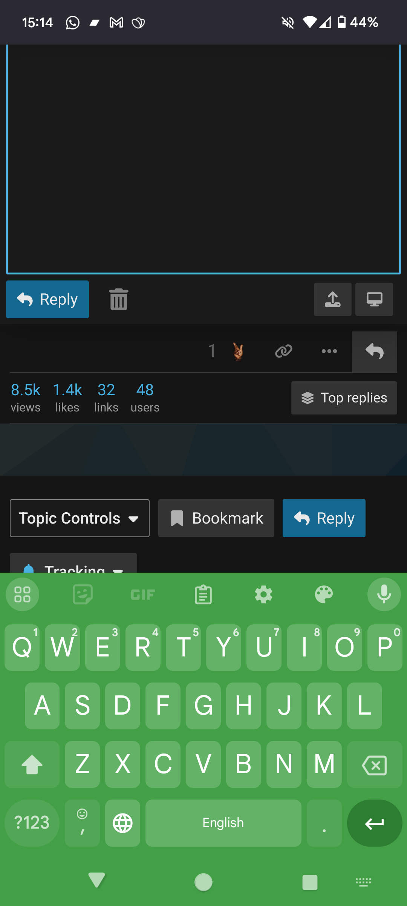This screenshot has width=407, height=906.
Task: Open keyboard clipboard icon
Action: click(203, 595)
